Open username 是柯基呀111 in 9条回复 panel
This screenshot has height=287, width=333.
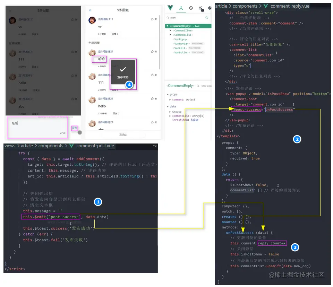[x=105, y=19]
